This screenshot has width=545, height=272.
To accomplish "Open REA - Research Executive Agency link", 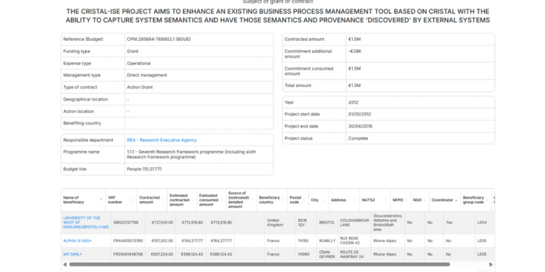I will click(x=161, y=140).
